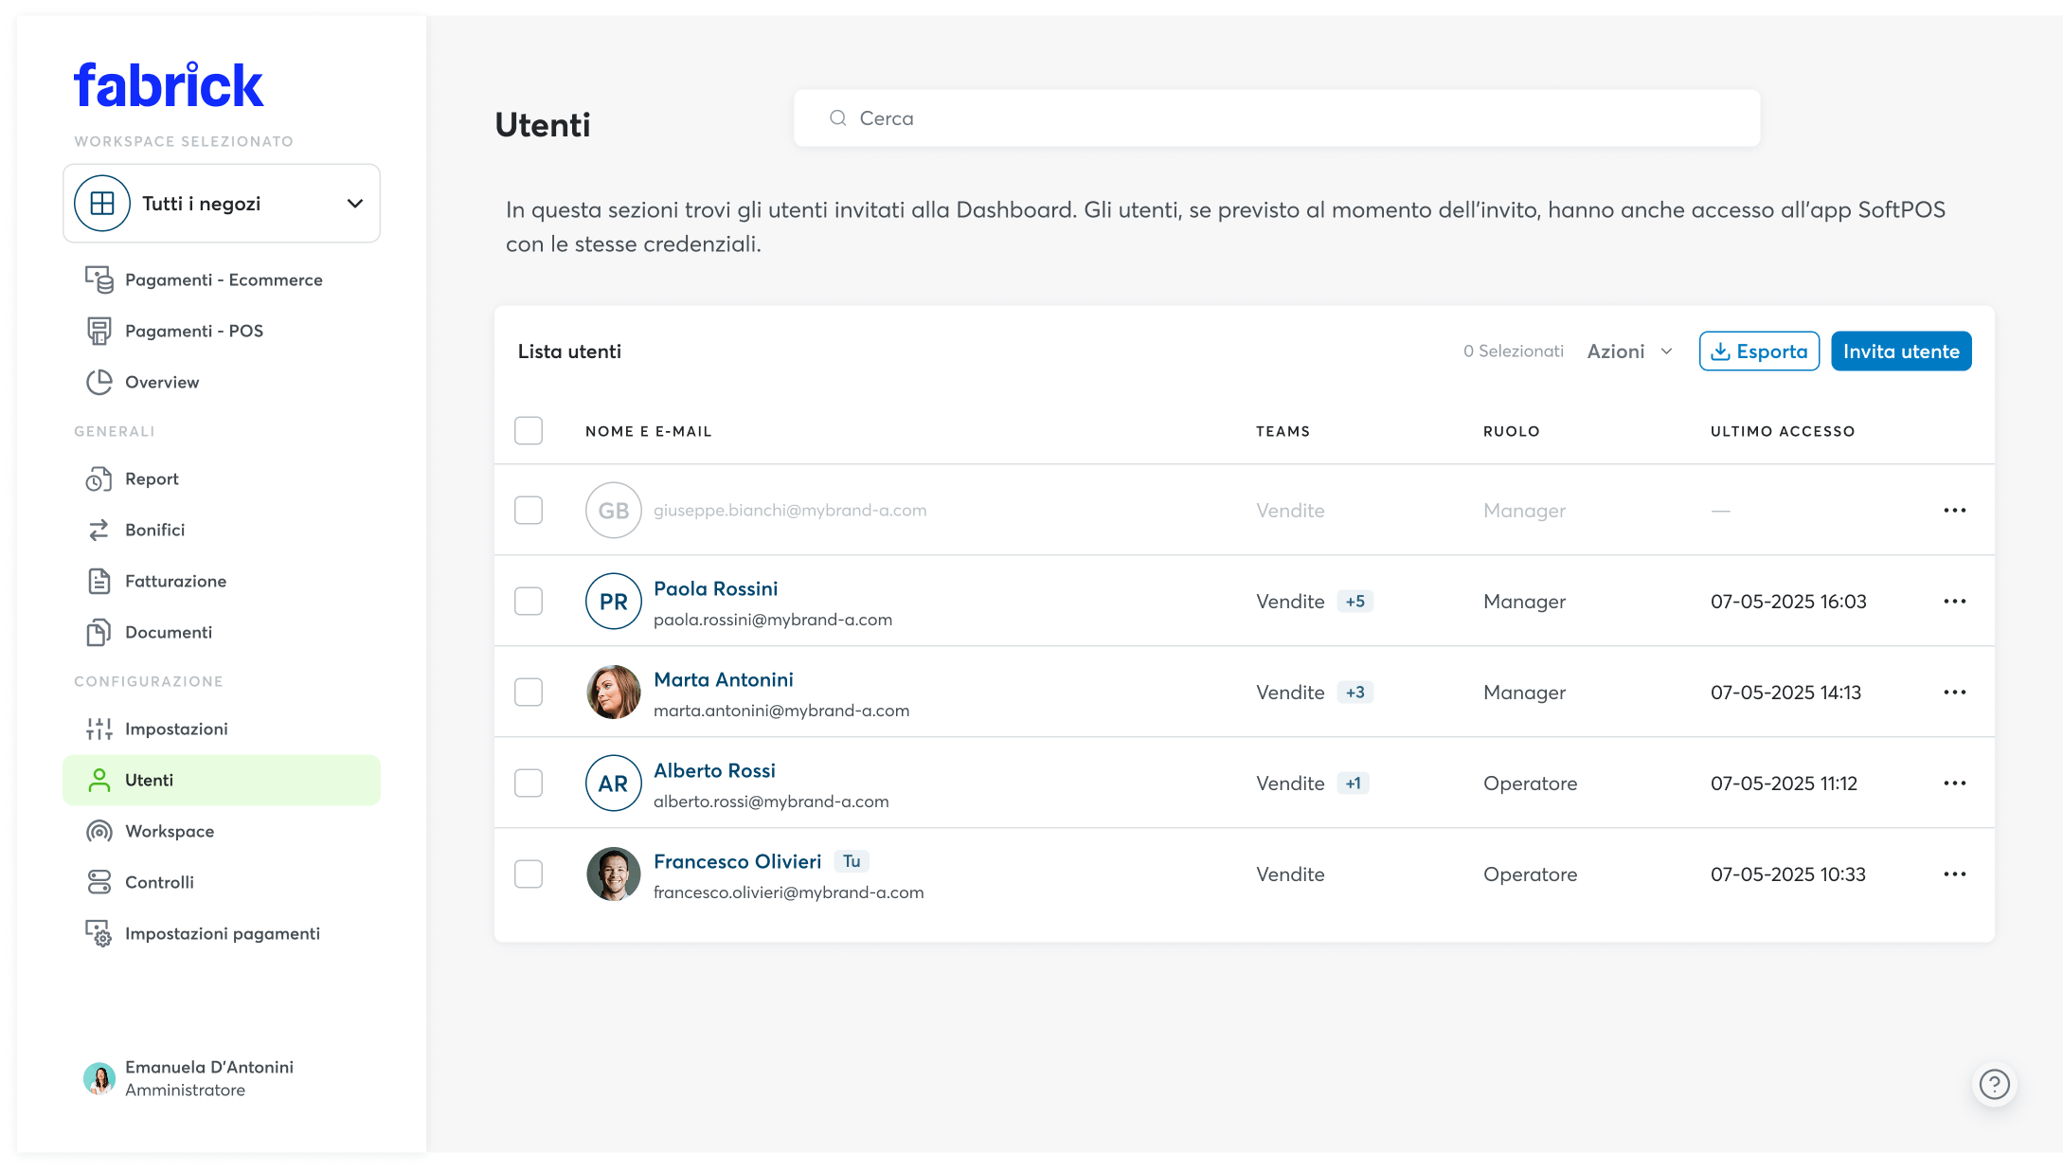Expand Alberto Rossi's +1 teams badge
The image size is (2063, 1171).
pyautogui.click(x=1354, y=784)
